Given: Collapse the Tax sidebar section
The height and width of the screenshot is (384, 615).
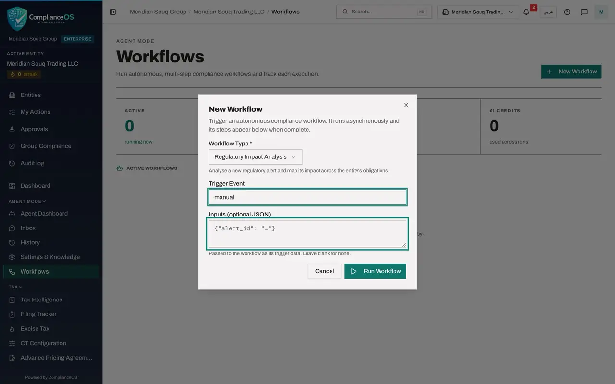Looking at the screenshot, I should pyautogui.click(x=15, y=287).
